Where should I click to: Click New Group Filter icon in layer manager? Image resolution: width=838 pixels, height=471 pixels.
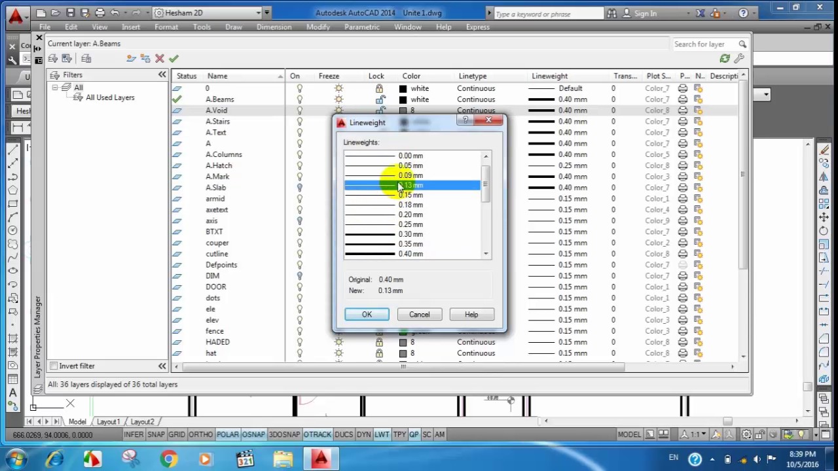[66, 59]
